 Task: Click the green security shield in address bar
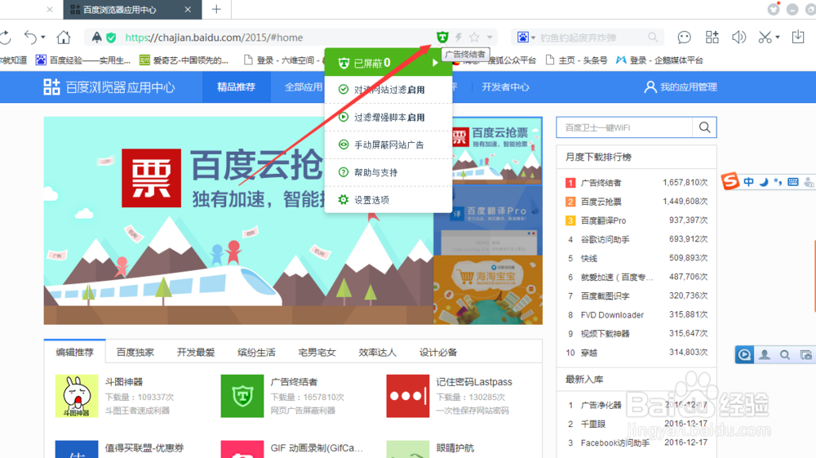(111, 38)
